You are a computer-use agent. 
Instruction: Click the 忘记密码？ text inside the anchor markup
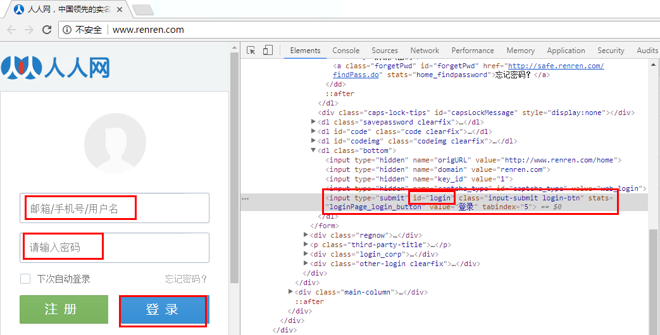click(514, 75)
